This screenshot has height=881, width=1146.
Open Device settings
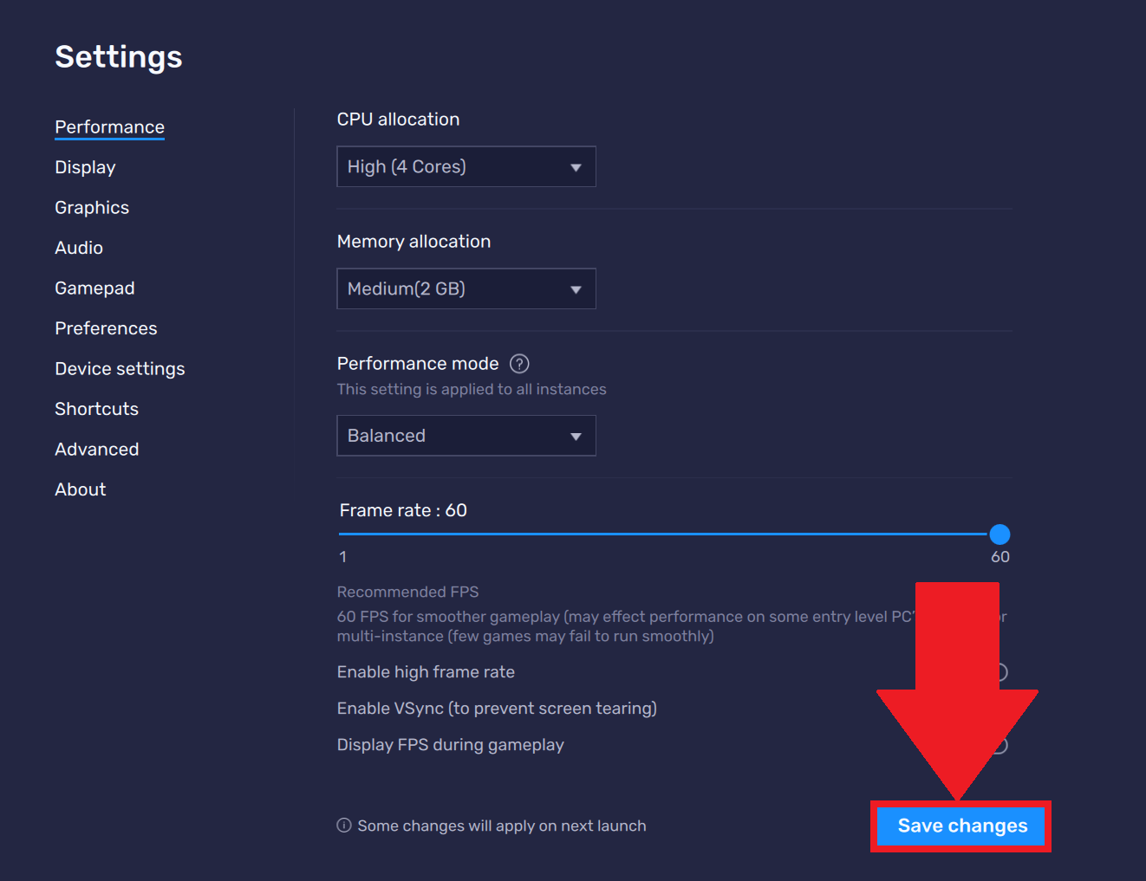point(120,368)
